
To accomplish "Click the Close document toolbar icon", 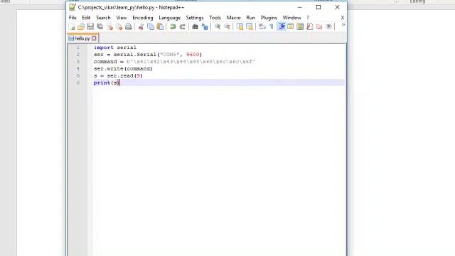I will (x=110, y=27).
